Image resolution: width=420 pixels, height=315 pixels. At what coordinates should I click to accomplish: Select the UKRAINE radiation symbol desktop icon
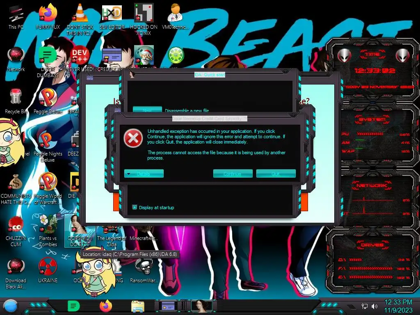pos(48,271)
